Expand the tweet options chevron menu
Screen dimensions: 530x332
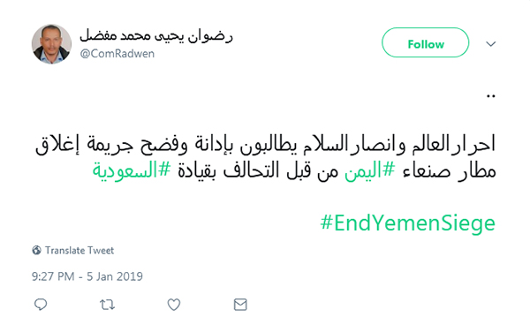pos(491,43)
